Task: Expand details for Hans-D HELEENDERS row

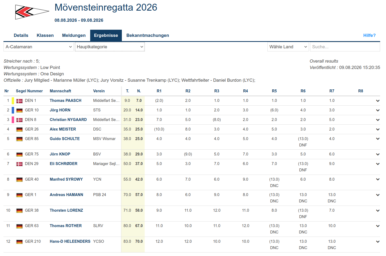Action: click(378, 242)
